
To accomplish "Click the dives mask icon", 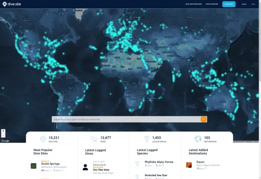I will point(94,139).
